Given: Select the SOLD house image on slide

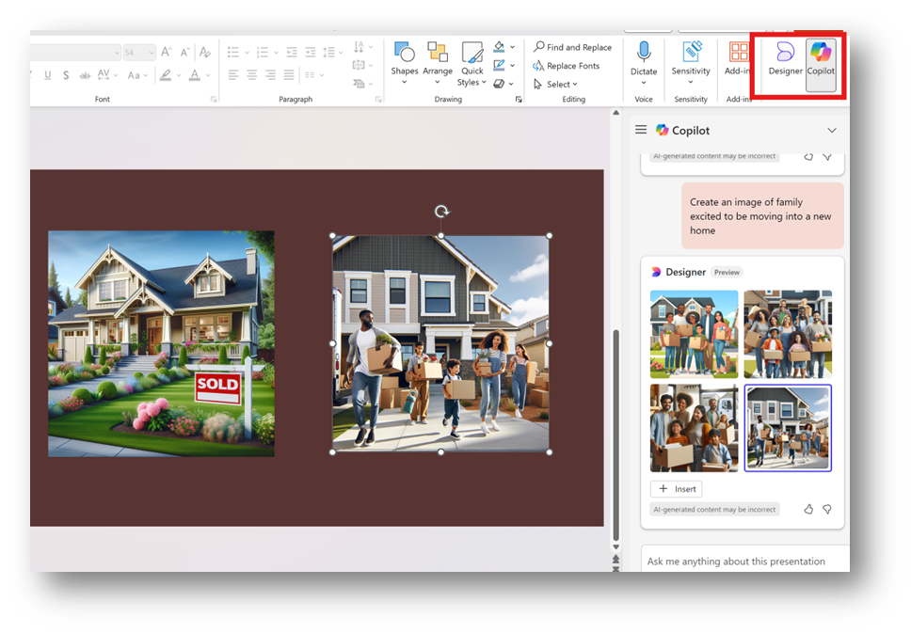Looking at the screenshot, I should coord(162,343).
